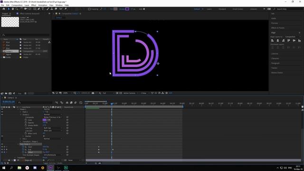Click the current time indicator in timeline ruler

(x=112, y=104)
